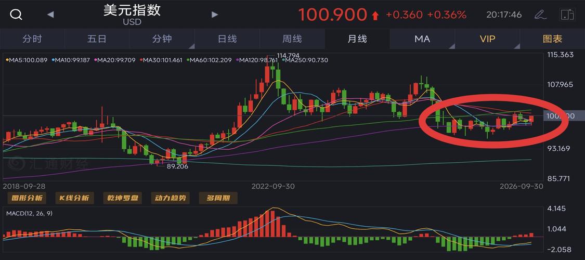585x260 pixels.
Task: Switch to the 日线 tab
Action: click(x=227, y=39)
